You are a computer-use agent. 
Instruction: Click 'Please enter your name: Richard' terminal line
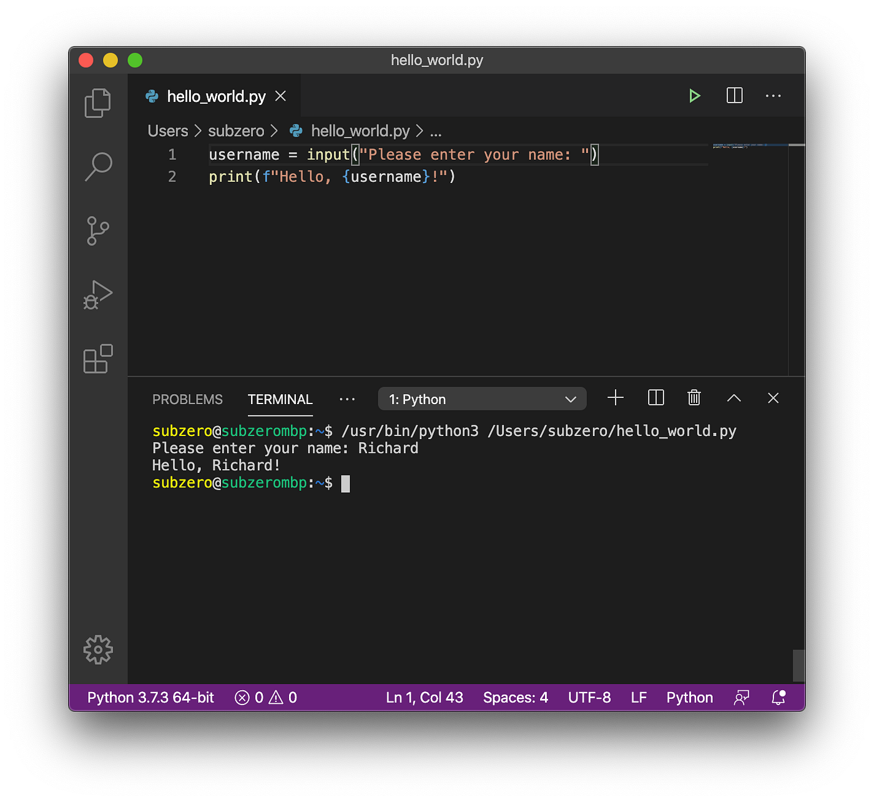[x=285, y=448]
